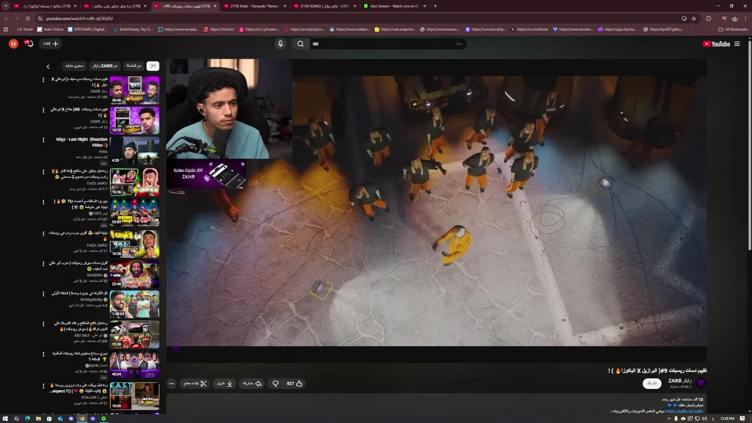Screen dimensions: 752x423
Task: Open the Migz - Last Night reaction thumbnail
Action: coord(135,150)
